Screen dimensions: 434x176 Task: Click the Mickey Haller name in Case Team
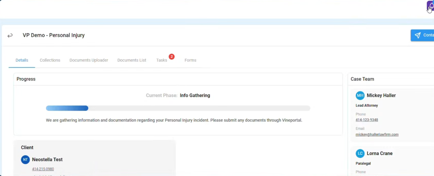pos(381,96)
